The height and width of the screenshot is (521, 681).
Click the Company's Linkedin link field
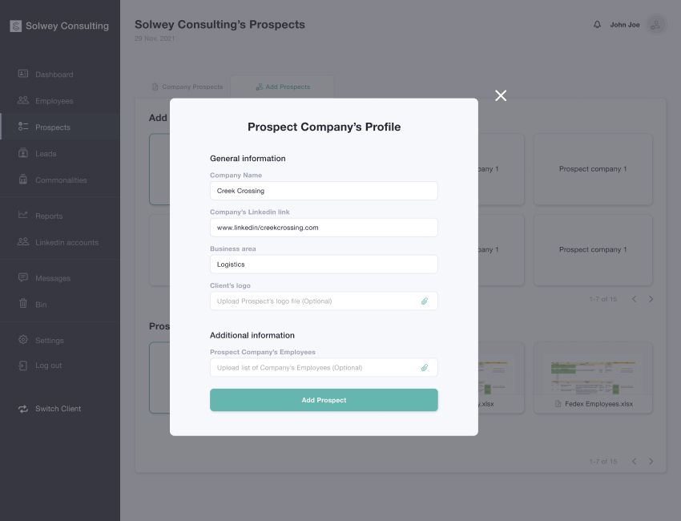click(324, 228)
